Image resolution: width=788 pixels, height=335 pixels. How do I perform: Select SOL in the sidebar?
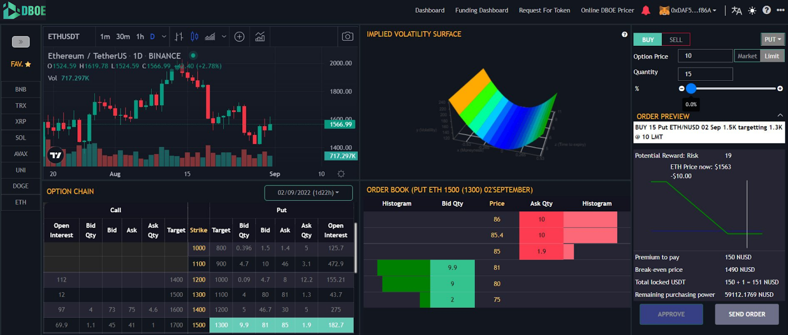(x=21, y=138)
